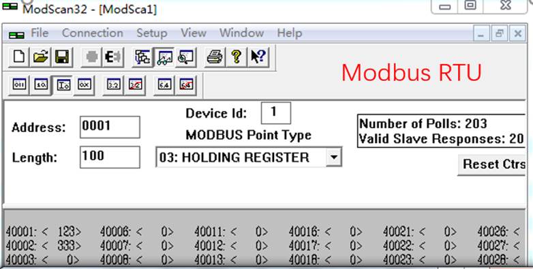The image size is (533, 269).
Task: Expand the MODBUS Point Type dropdown arrow
Action: coord(333,157)
